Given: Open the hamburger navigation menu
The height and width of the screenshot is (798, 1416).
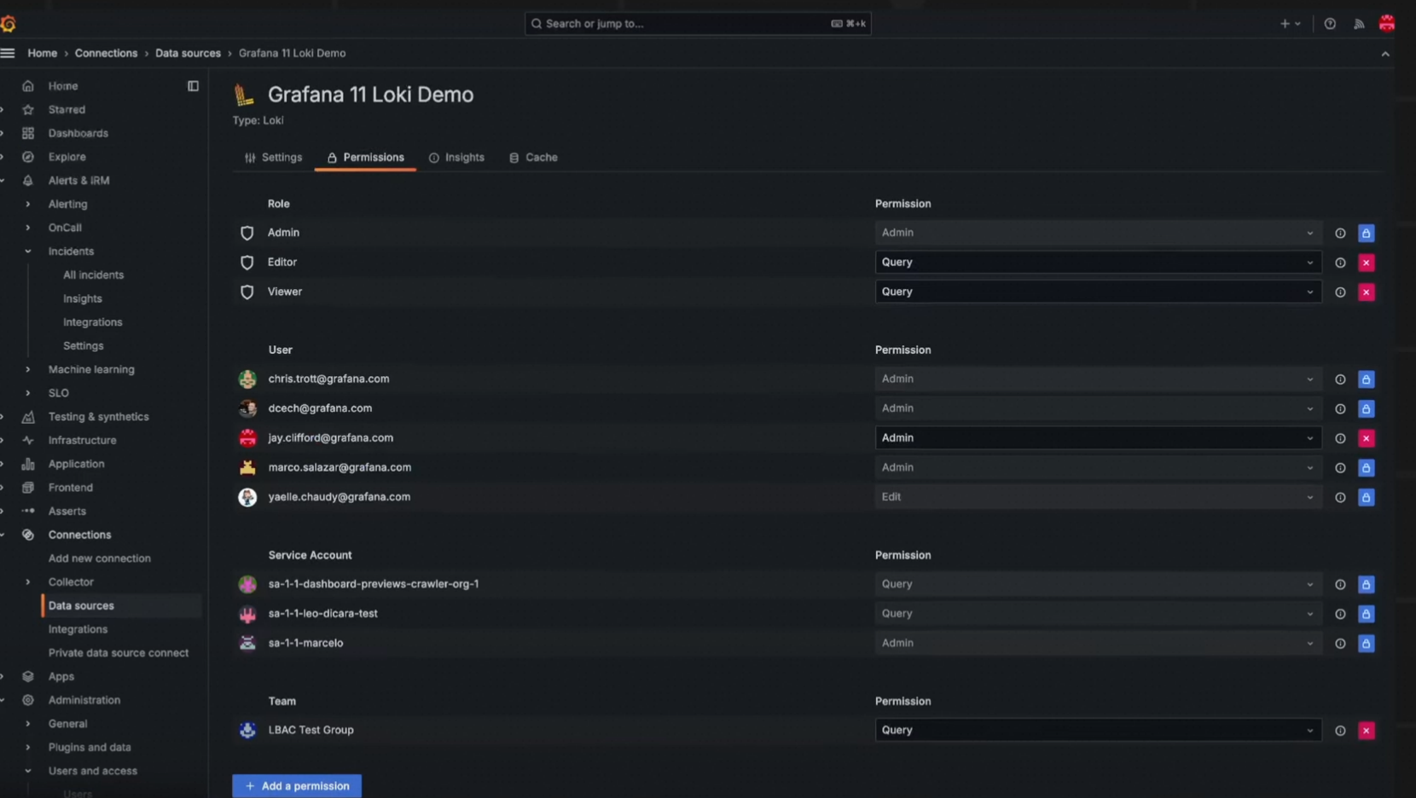Looking at the screenshot, I should point(8,53).
